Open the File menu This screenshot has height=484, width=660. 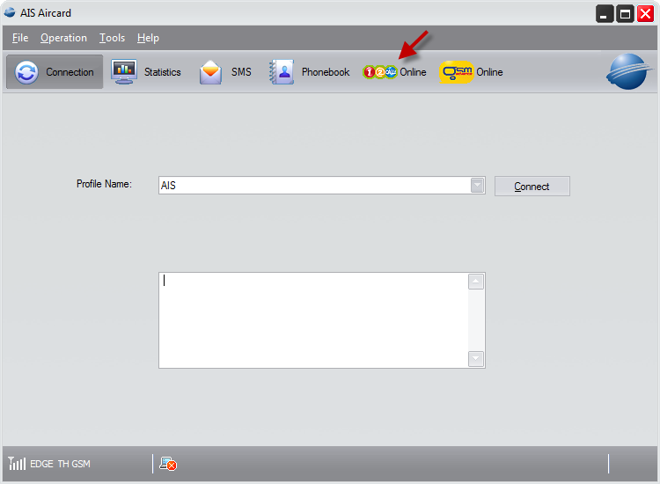tap(20, 38)
